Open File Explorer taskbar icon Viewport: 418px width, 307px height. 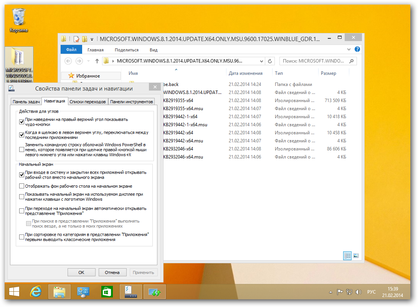[59, 292]
